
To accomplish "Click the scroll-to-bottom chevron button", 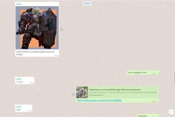I will coord(171,112).
